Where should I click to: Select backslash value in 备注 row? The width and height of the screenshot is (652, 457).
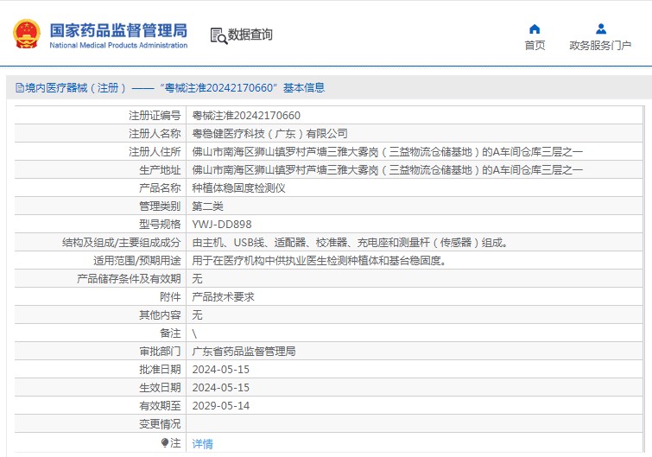[x=194, y=333]
